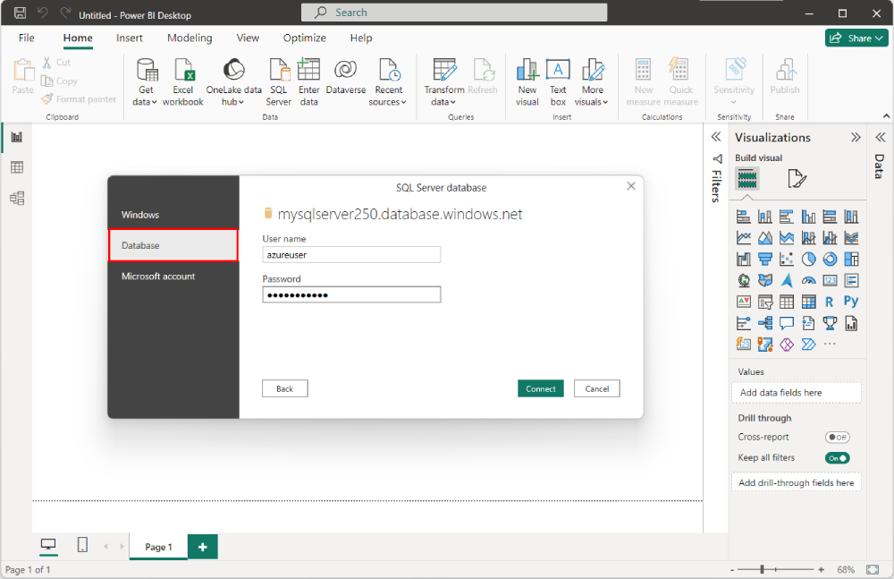Click the green Share button
Screen dimensions: 894x579
pyautogui.click(x=857, y=38)
